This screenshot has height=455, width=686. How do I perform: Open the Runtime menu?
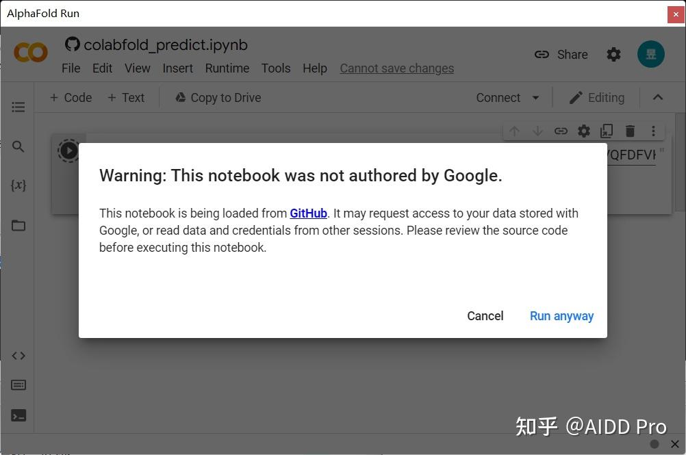click(x=227, y=68)
